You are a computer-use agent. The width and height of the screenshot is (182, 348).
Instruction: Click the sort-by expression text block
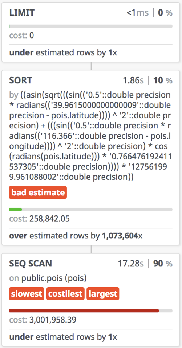(90, 136)
